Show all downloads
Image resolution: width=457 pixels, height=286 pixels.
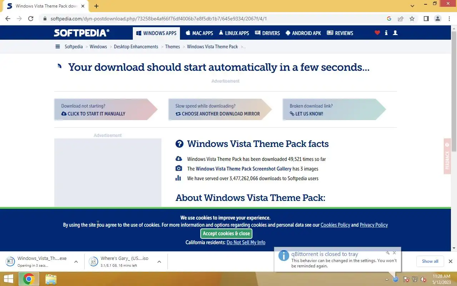(430, 261)
